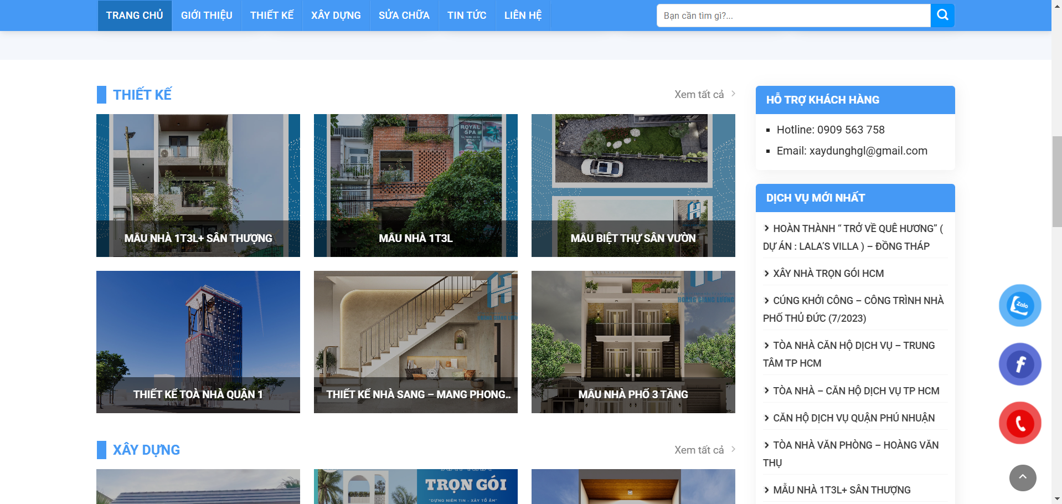Select the SỬA CHỮA menu item
The image size is (1062, 504).
point(404,16)
